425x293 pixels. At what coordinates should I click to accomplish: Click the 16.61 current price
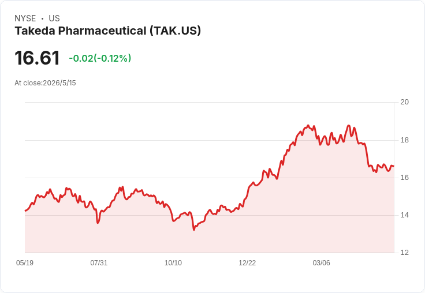tap(37, 58)
